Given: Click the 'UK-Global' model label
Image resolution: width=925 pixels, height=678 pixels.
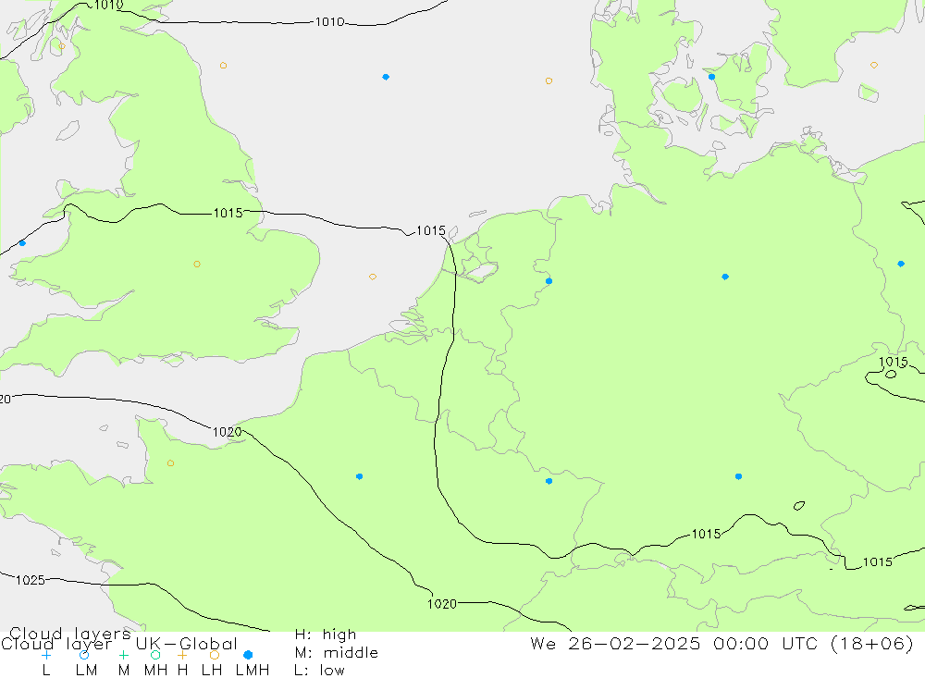Looking at the screenshot, I should point(186,644).
